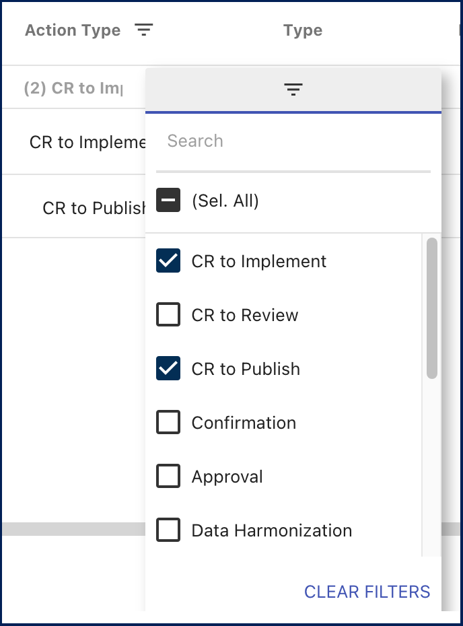Click the Type column header
This screenshot has width=463, height=626.
click(x=302, y=30)
